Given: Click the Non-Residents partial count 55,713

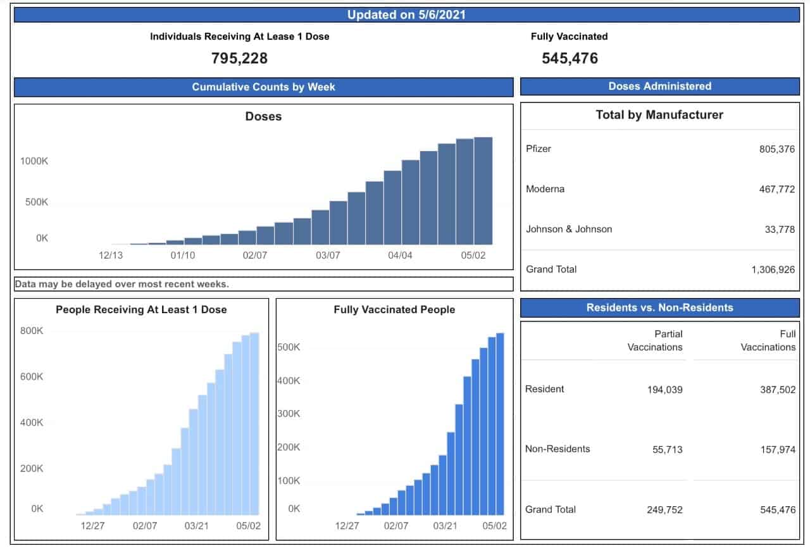Looking at the screenshot, I should (x=668, y=449).
